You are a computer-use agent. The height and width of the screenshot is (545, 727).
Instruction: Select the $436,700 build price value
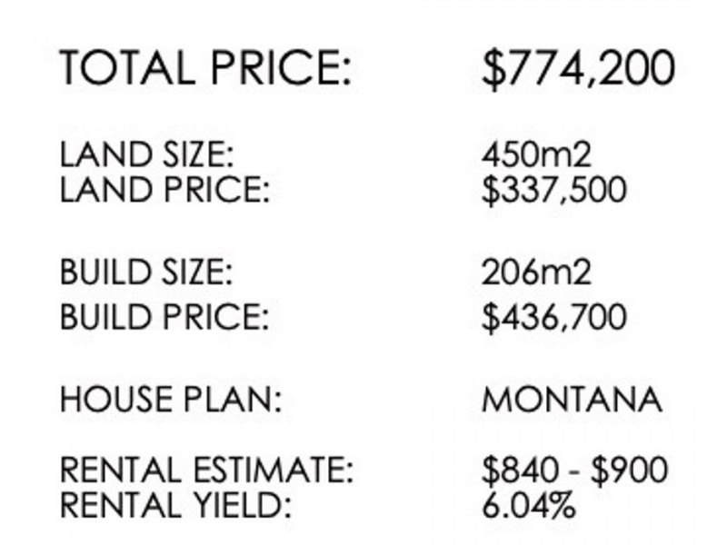pos(554,317)
